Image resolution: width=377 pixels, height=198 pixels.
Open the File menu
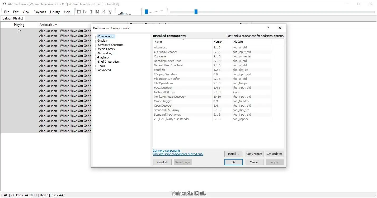tap(7, 12)
